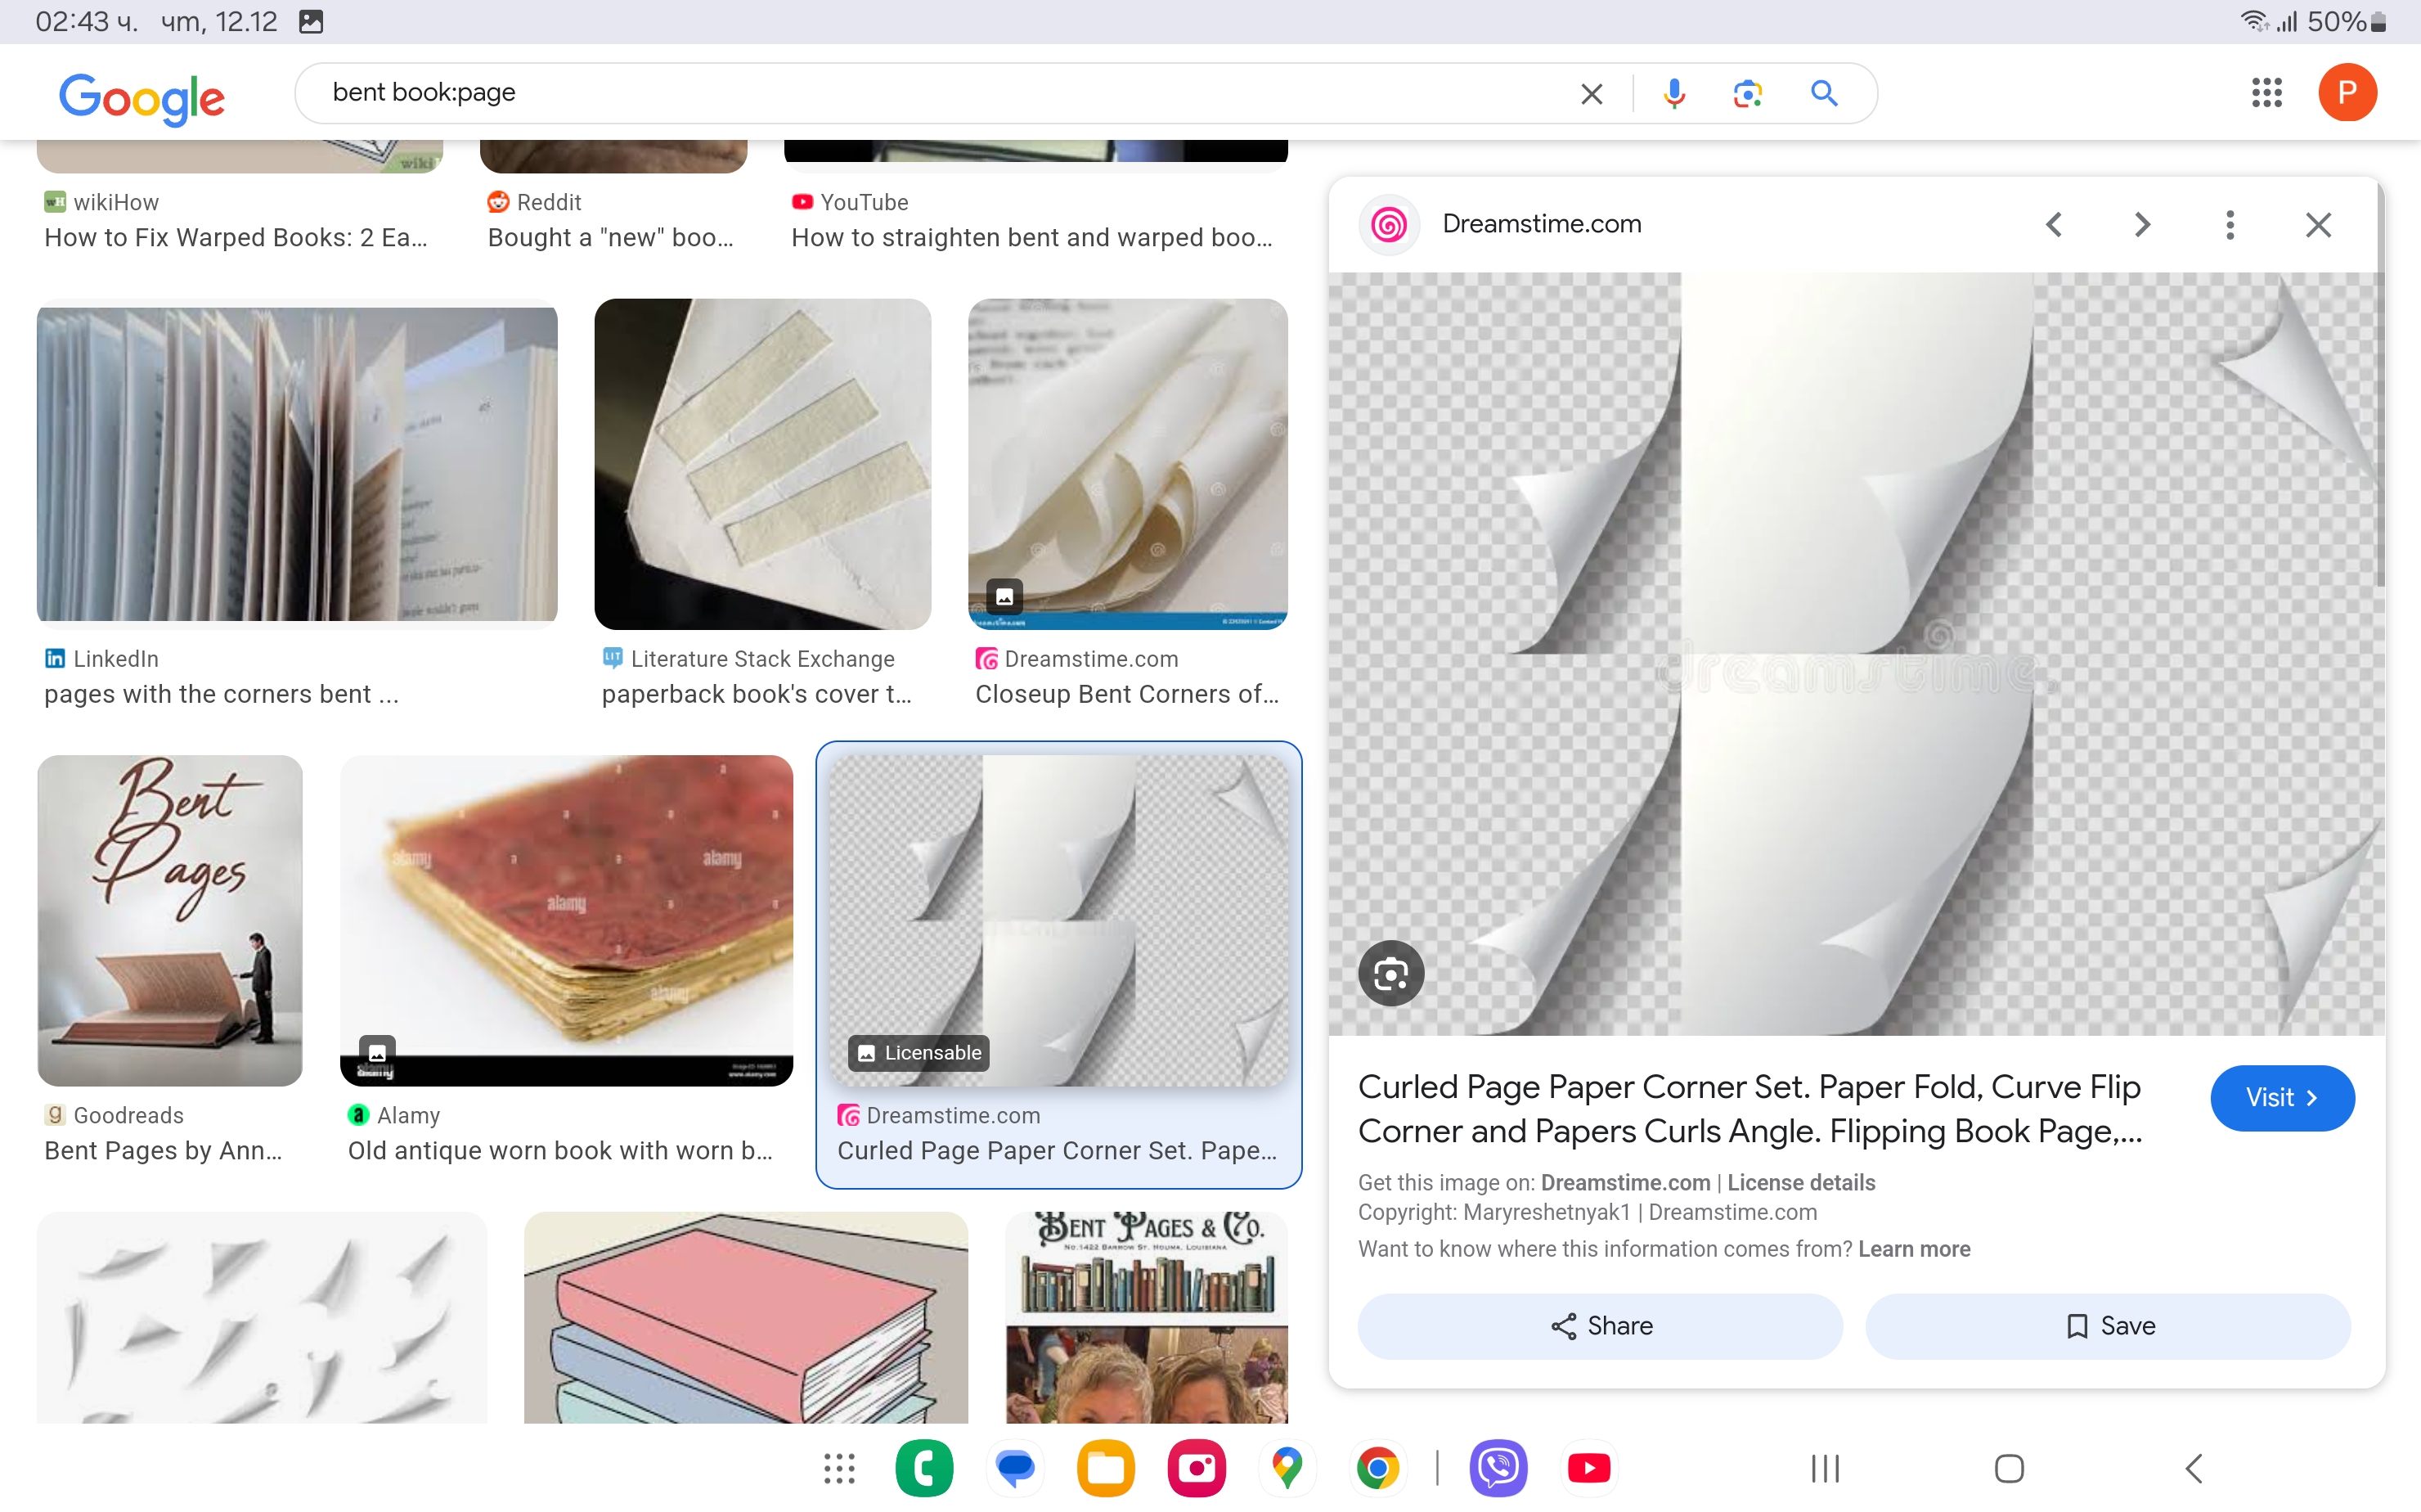This screenshot has height=1512, width=2421.
Task: Open the Dreamstime.com favicon in preview header
Action: (1389, 225)
